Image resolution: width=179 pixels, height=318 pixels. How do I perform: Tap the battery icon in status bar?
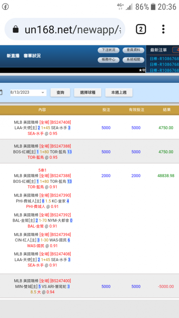click(x=153, y=7)
